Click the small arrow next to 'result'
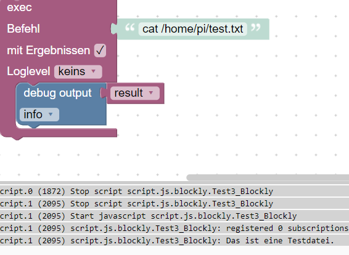The height and width of the screenshot is (255, 349). (x=151, y=92)
